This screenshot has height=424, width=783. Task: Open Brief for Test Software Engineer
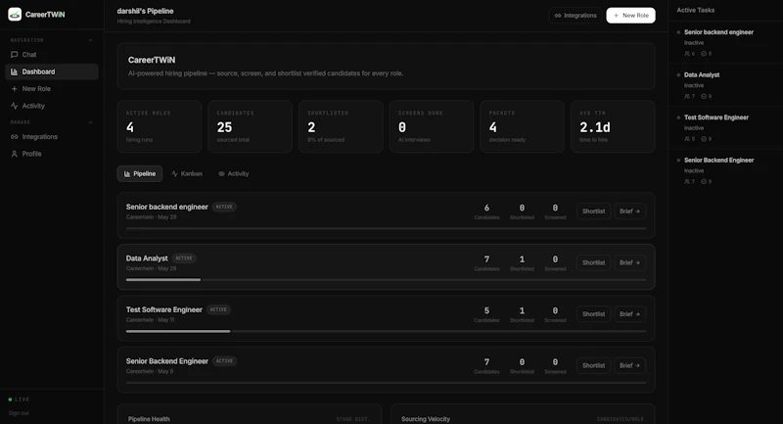tap(629, 314)
